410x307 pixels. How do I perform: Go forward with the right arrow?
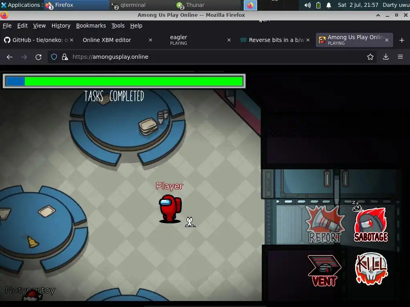[x=24, y=57]
